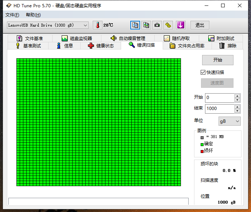Click the n/a scan speed value

point(232,188)
